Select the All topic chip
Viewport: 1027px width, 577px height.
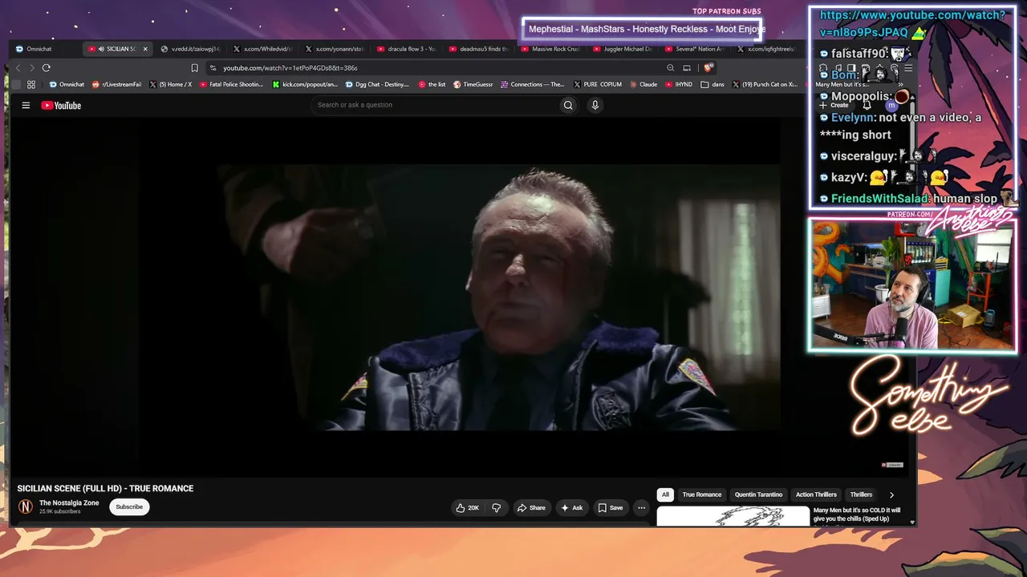pyautogui.click(x=665, y=494)
